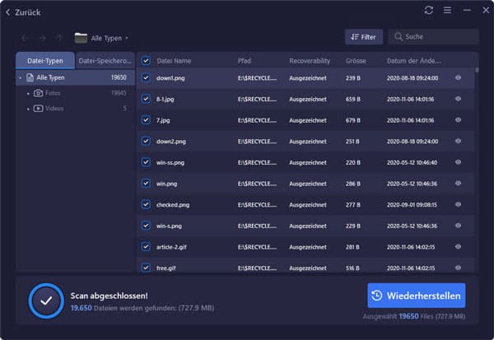Click the magnifier icon in search box

[398, 37]
